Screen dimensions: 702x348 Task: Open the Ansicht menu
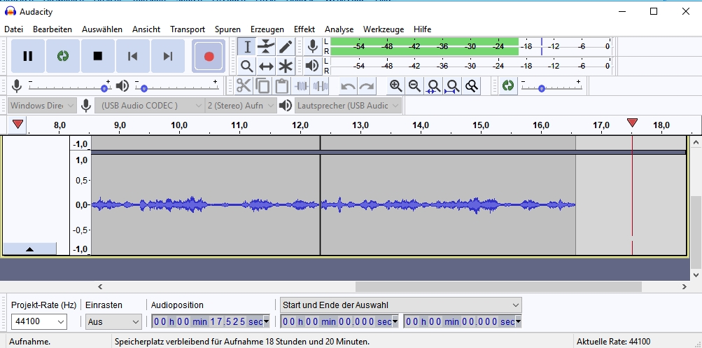point(146,29)
